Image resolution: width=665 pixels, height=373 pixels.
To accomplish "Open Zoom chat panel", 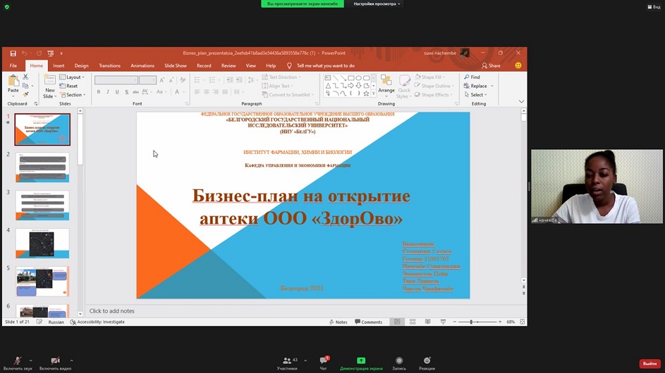I will [323, 362].
